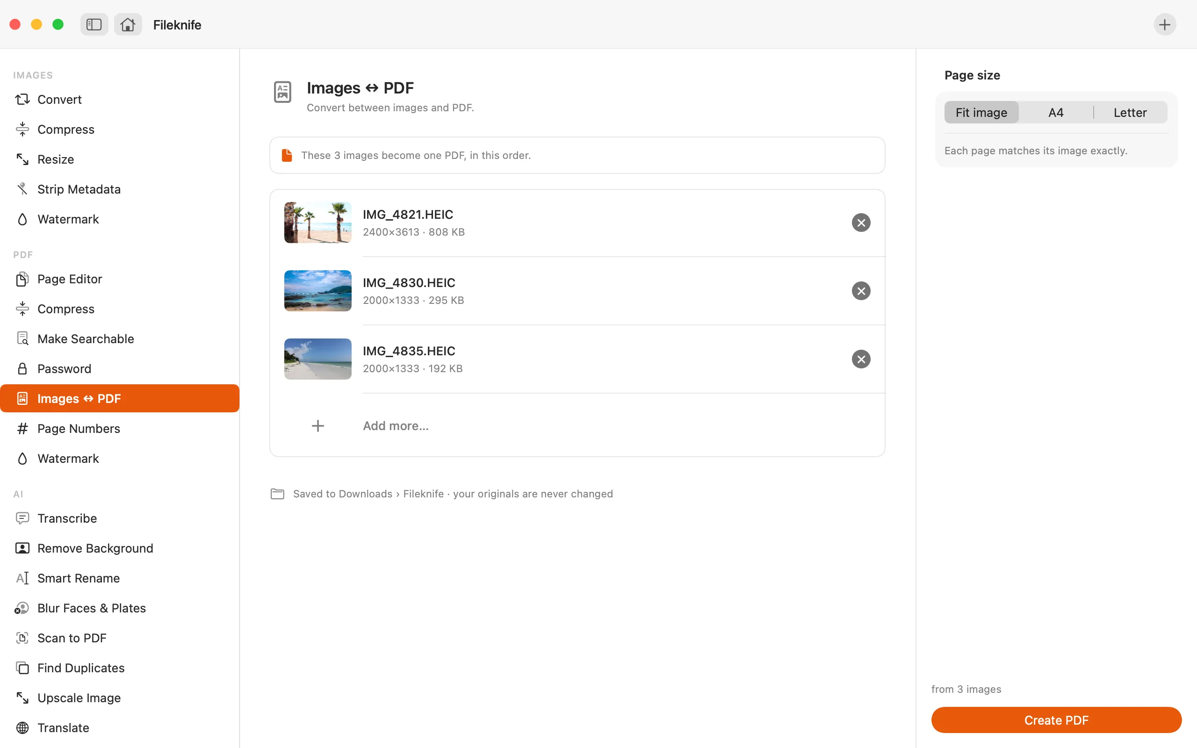Select Images ↔ PDF in sidebar
Viewport: 1197px width, 748px height.
click(x=120, y=398)
